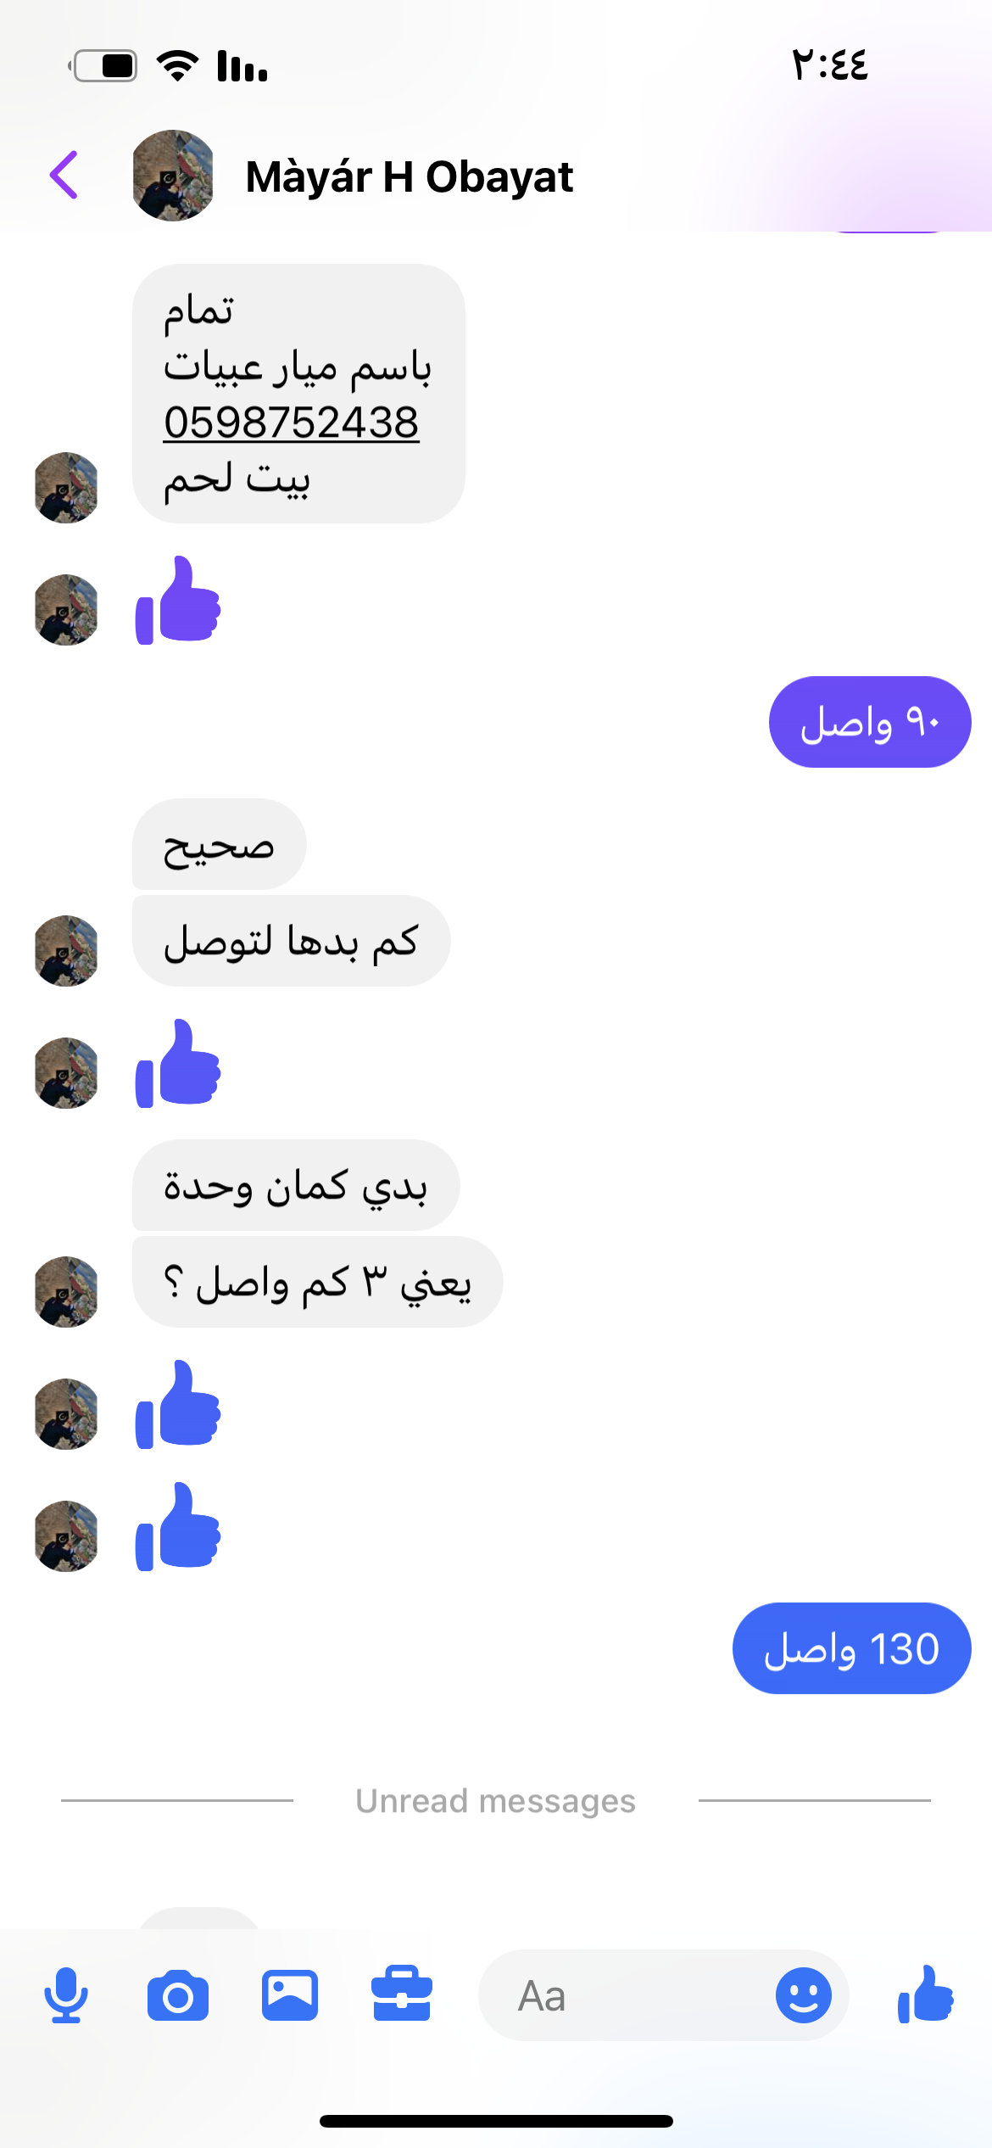Image resolution: width=992 pixels, height=2148 pixels.
Task: Tap the 'صحيح' received message
Action: click(x=220, y=844)
